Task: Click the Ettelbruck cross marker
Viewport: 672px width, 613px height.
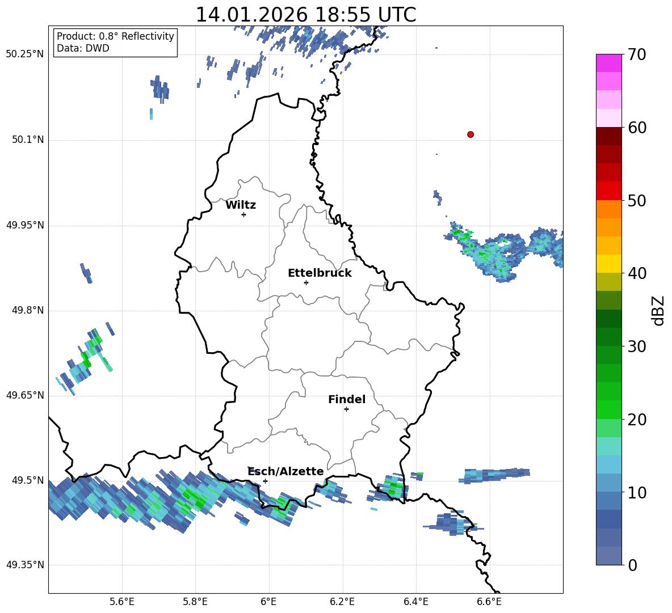Action: pos(306,282)
